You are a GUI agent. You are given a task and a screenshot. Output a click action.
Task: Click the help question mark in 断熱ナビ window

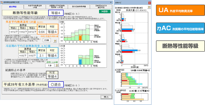pyautogui.click(x=149, y=7)
